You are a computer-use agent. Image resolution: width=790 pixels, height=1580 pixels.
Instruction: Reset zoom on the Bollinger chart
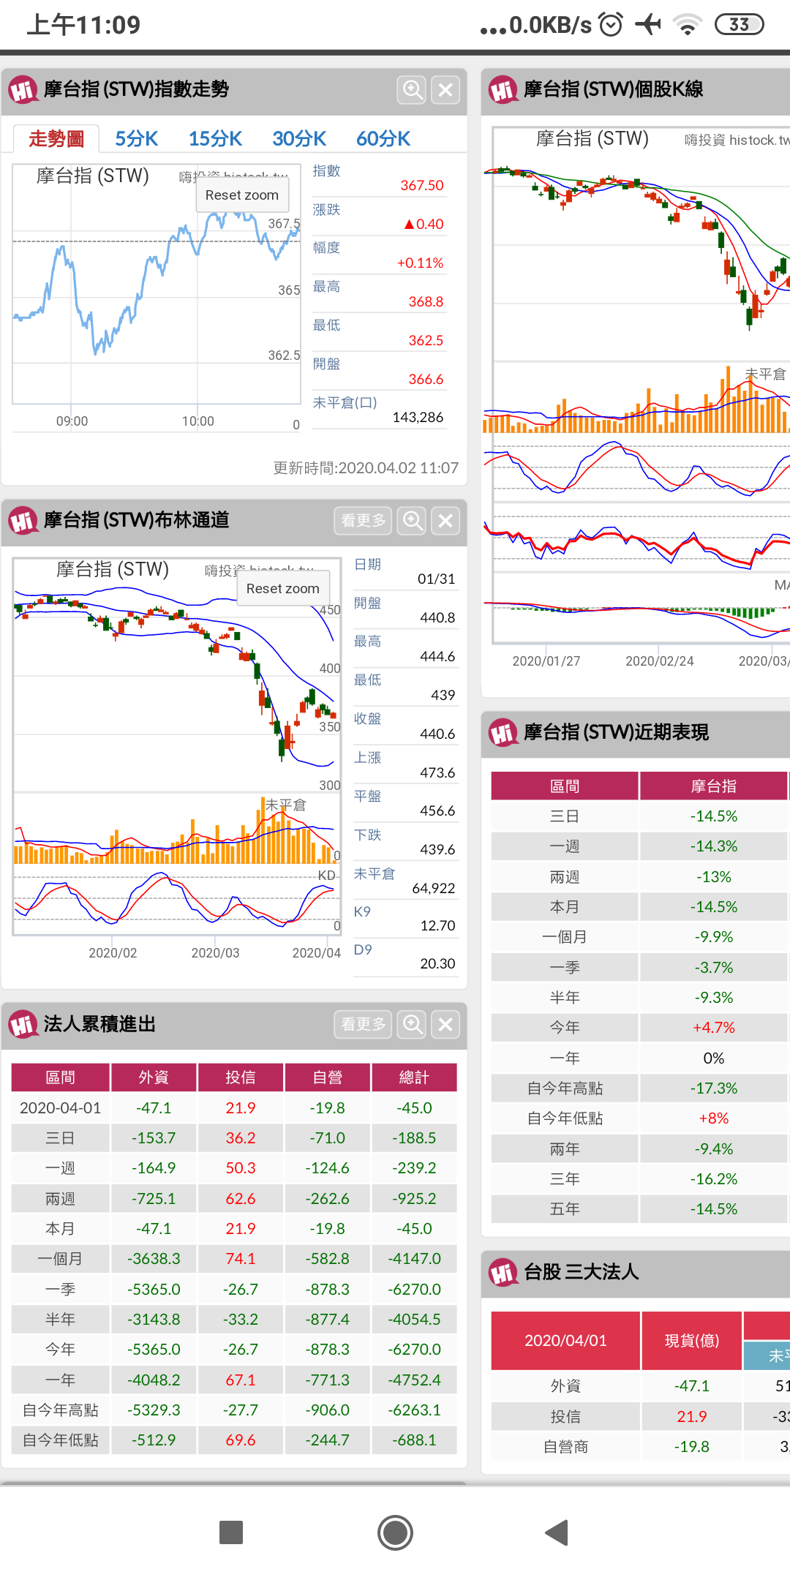point(283,589)
